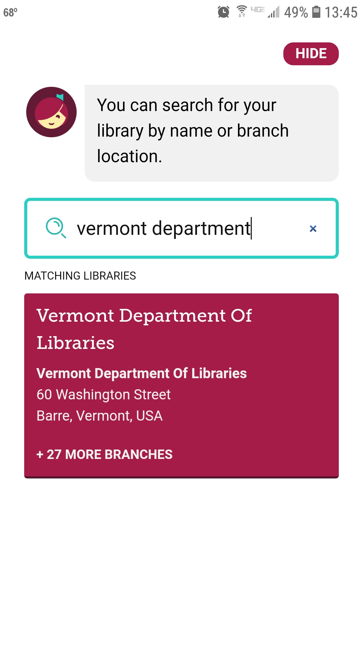Tap the MATCHING LIBRARIES heading
The height and width of the screenshot is (646, 363).
80,276
